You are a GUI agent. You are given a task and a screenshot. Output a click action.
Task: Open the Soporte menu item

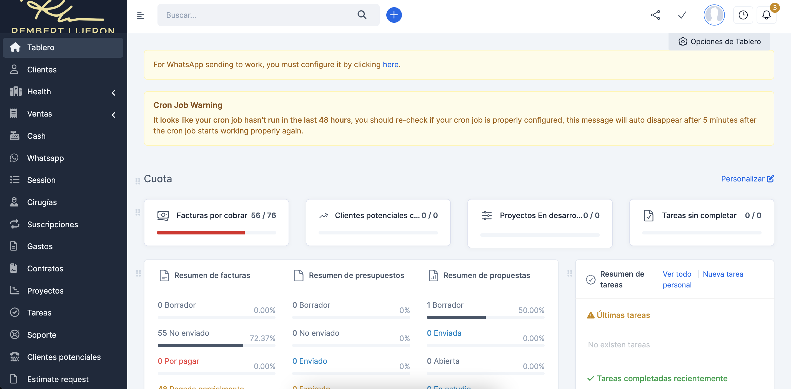pyautogui.click(x=63, y=335)
